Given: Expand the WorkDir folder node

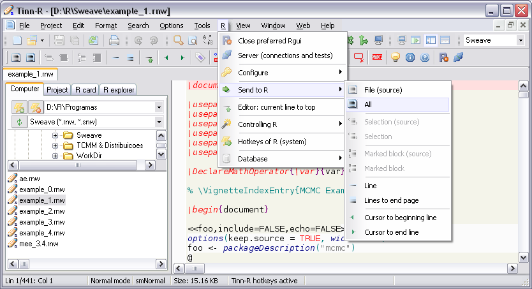Looking at the screenshot, I should click(x=55, y=156).
